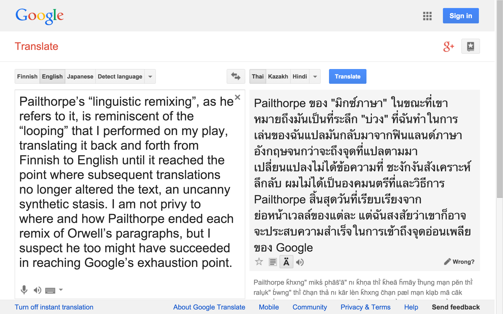Select Finnish as the source language
503x314 pixels.
[x=27, y=76]
